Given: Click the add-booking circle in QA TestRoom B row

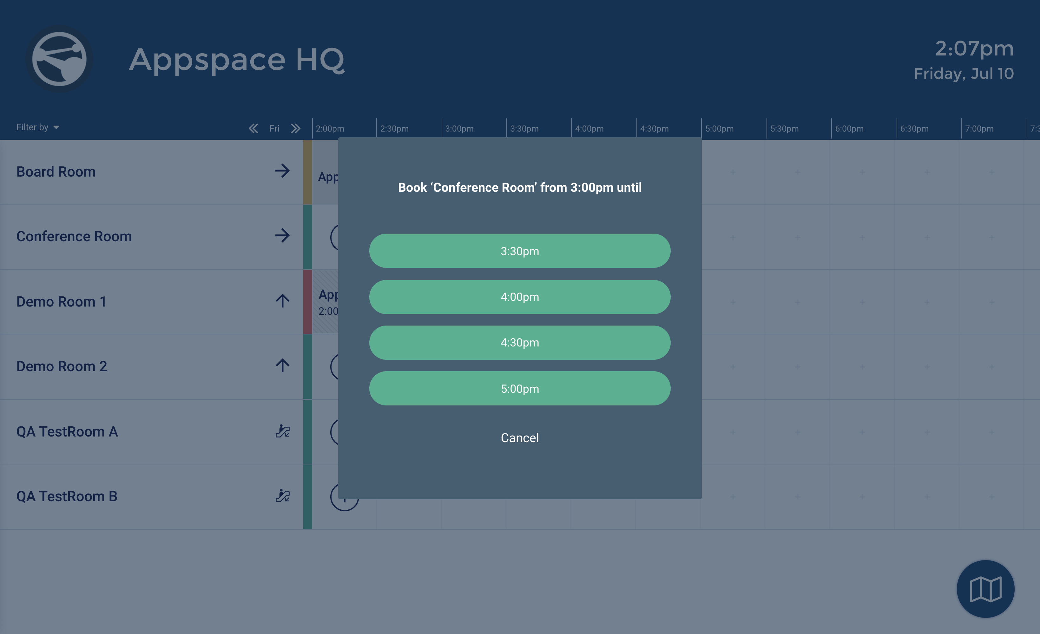Looking at the screenshot, I should 344,497.
